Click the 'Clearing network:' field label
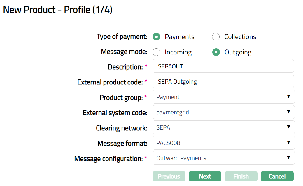Viewport: 303px width, 186px height. [x=121, y=128]
